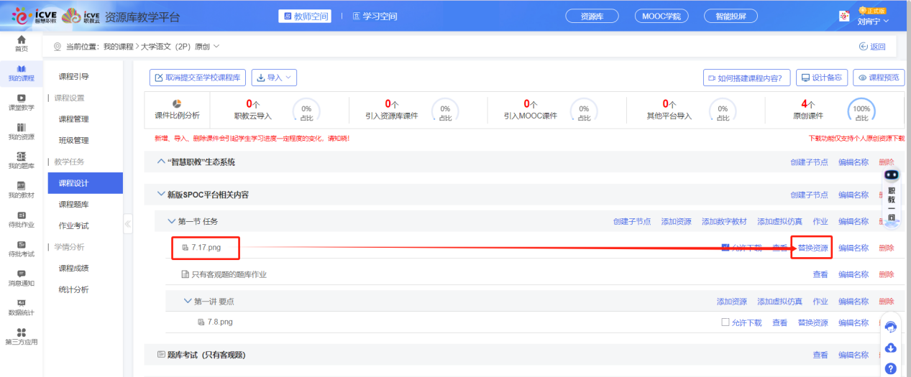Screen dimensions: 911x377
Task: Expand the “智慧职教”生态系统 section
Action: pyautogui.click(x=161, y=162)
